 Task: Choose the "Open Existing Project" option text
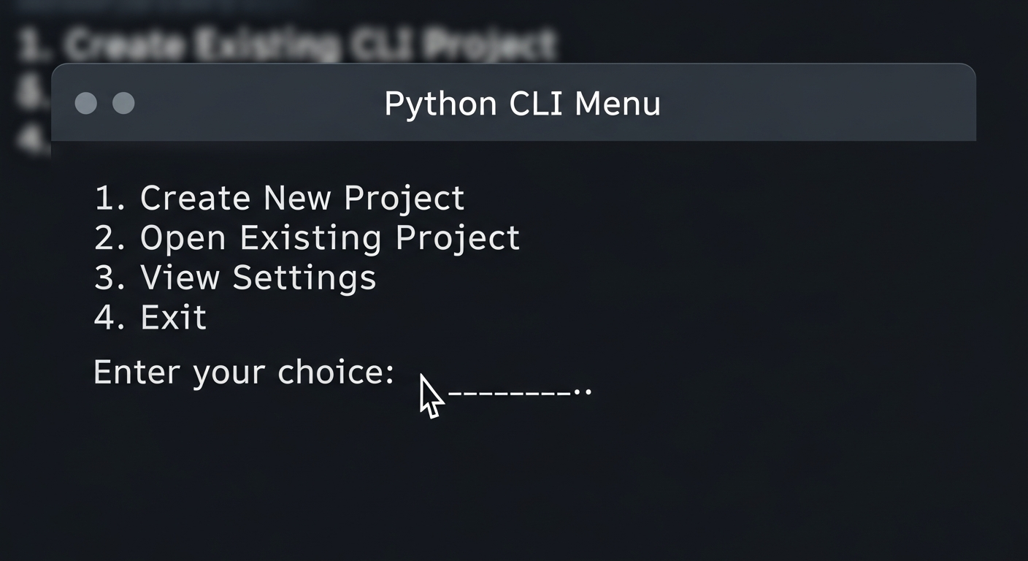tap(329, 238)
